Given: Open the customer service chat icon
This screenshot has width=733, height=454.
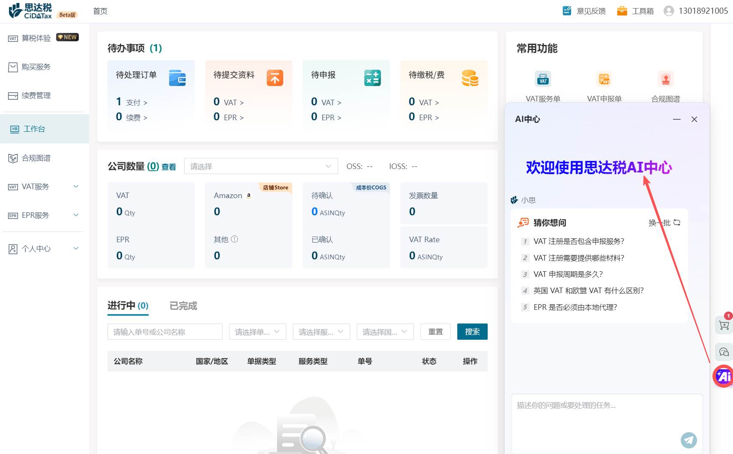Looking at the screenshot, I should 724,352.
